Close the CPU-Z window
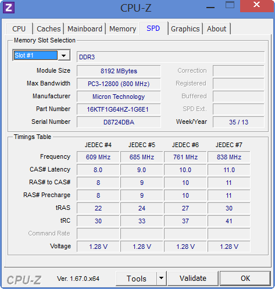 pos(256,5)
